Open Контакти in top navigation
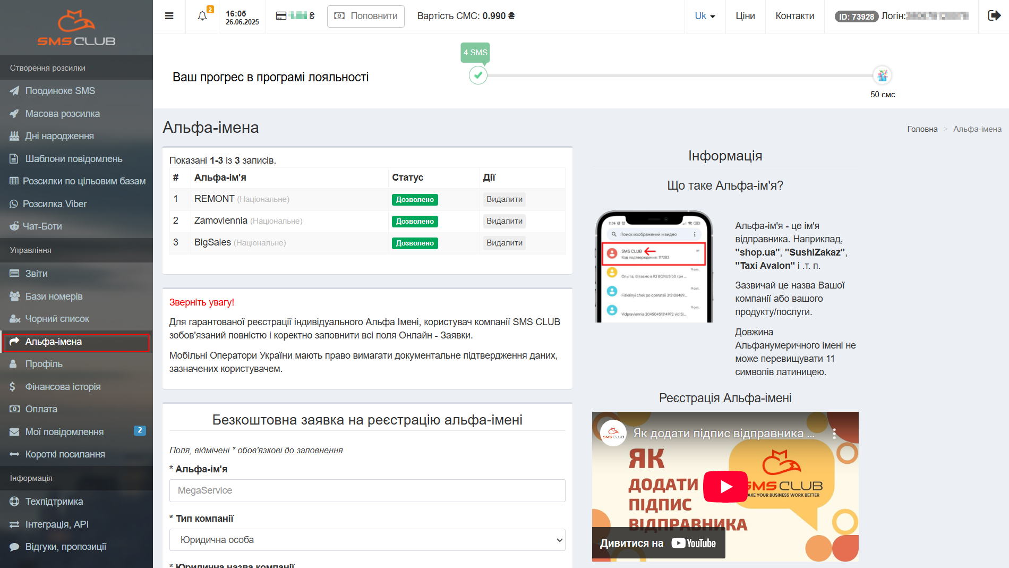 pyautogui.click(x=794, y=16)
